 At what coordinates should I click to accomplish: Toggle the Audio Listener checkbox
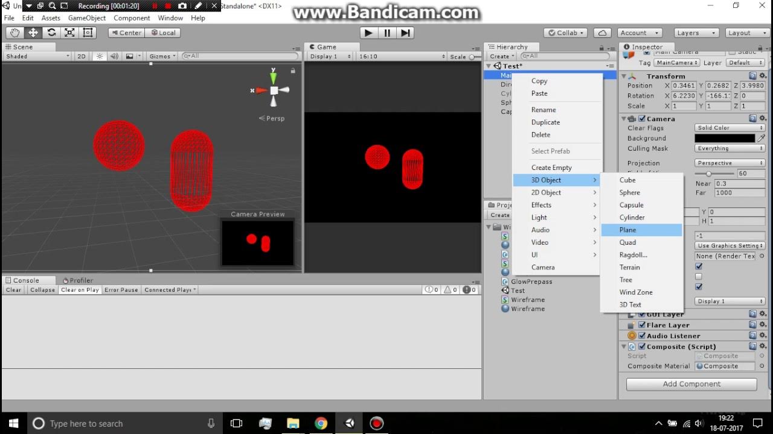642,336
